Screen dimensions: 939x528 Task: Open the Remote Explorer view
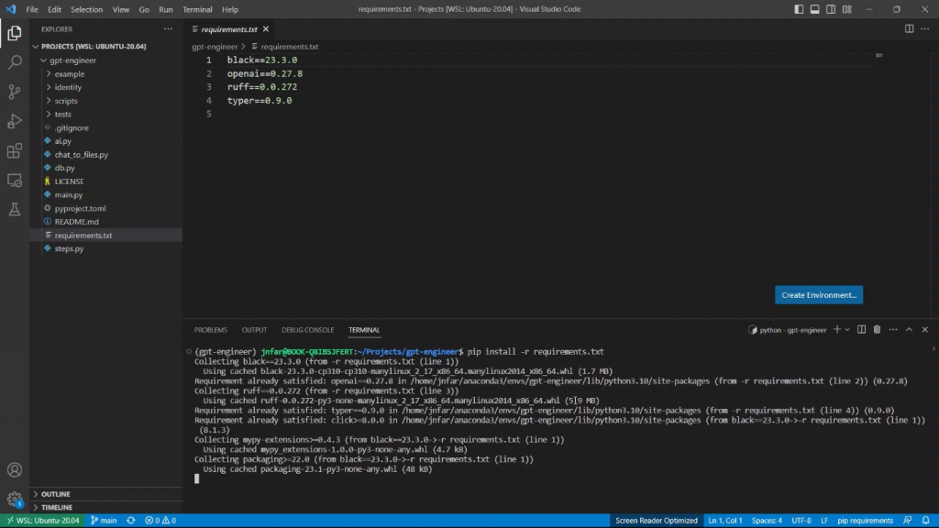[15, 181]
